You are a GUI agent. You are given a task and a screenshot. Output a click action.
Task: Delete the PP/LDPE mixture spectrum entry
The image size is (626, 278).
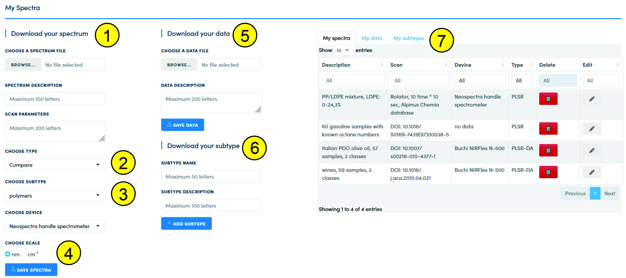tap(548, 99)
